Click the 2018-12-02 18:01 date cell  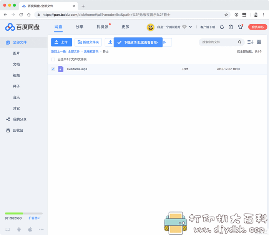pyautogui.click(x=228, y=69)
